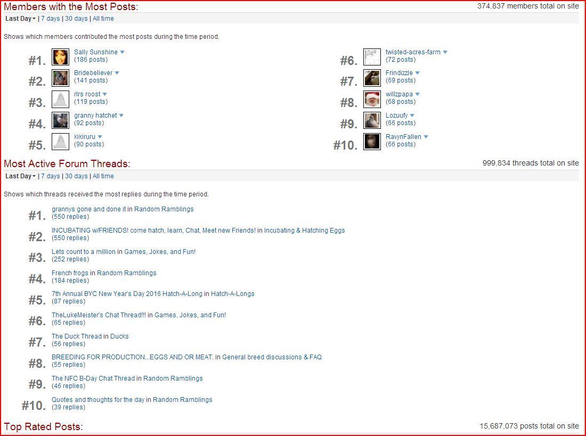Click Sally Sunshine's avatar picture
Viewport: 586px width, 436px height.
point(60,56)
